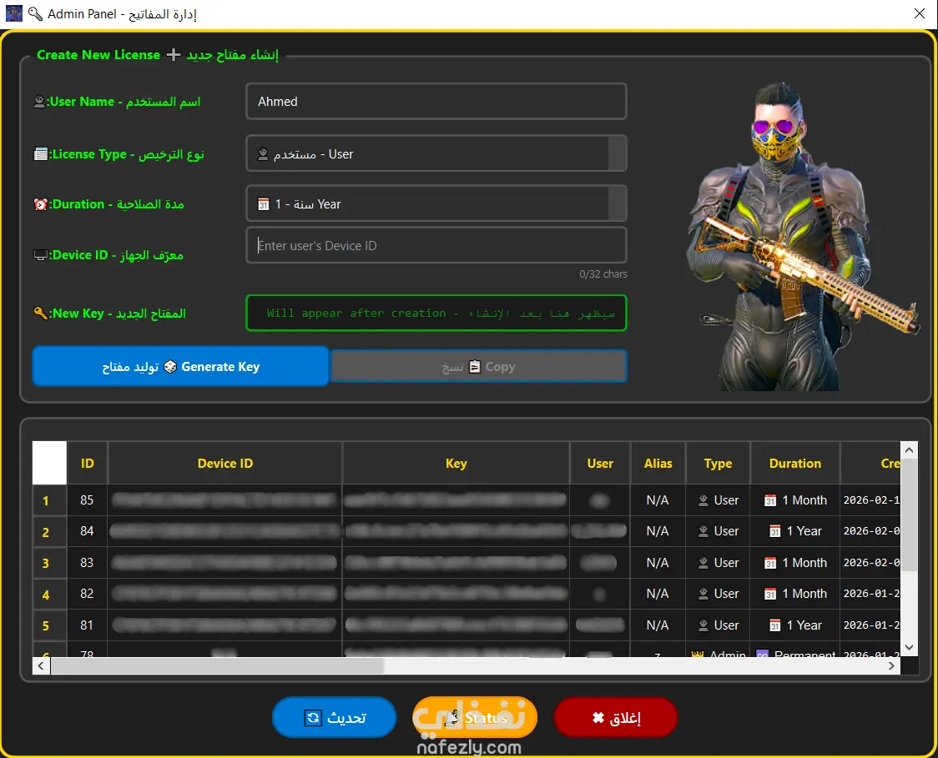Click the user icon in row 84 Type

703,531
